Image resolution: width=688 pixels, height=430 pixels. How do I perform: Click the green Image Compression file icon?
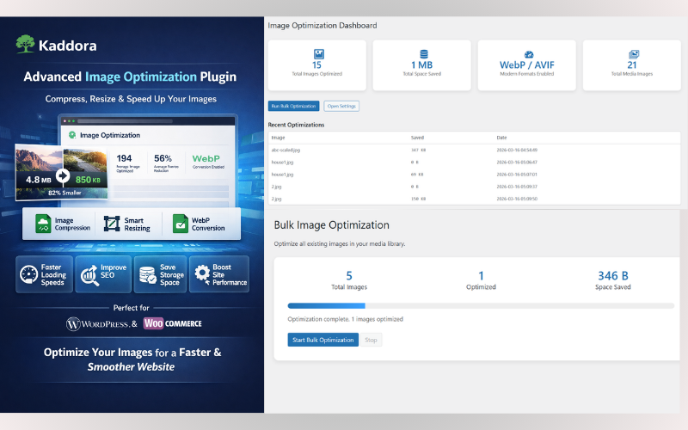click(x=43, y=224)
